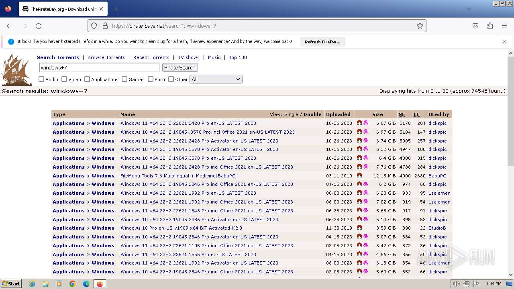Screen dimensions: 514x289
Task: Open Microsoft Edge from taskbar
Action: [86, 284]
